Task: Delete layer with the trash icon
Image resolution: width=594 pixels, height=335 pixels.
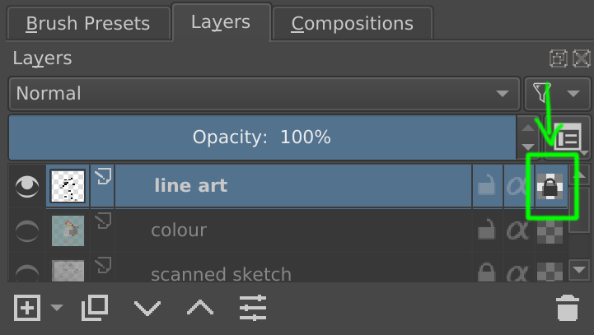Action: click(x=567, y=309)
